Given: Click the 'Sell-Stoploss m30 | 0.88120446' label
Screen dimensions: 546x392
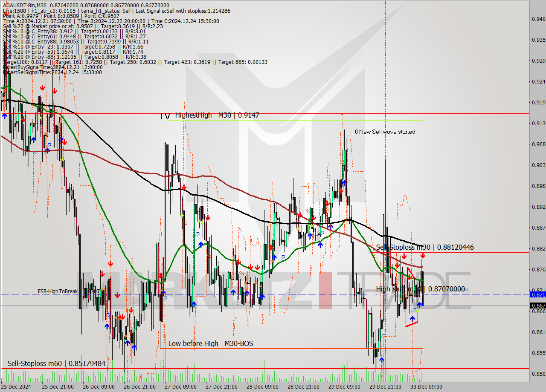Looking at the screenshot, I should pos(425,247).
